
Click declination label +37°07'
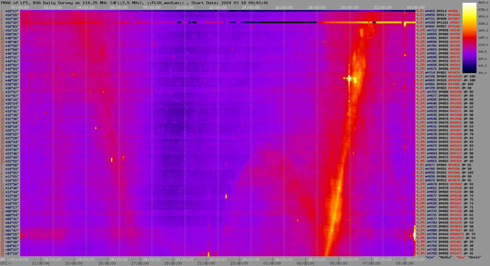[x=12, y=96]
